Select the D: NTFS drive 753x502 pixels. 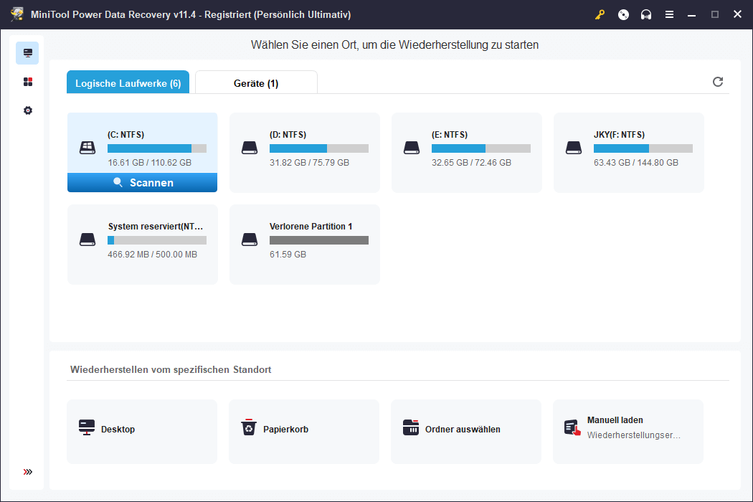tap(304, 152)
